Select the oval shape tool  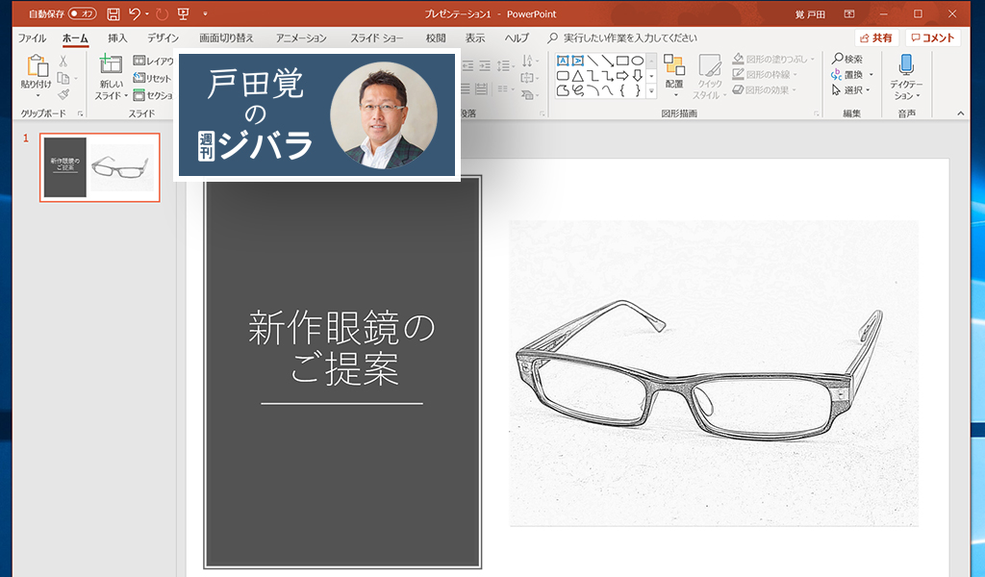(639, 61)
